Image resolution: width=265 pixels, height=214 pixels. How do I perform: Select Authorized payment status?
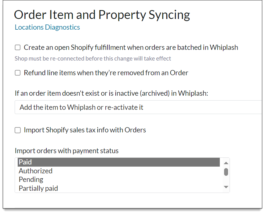tap(35, 171)
